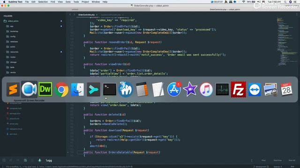This screenshot has width=300, height=168.
Task: Select the teal arrow app icon in switcher
Action: pyautogui.click(x=93, y=89)
